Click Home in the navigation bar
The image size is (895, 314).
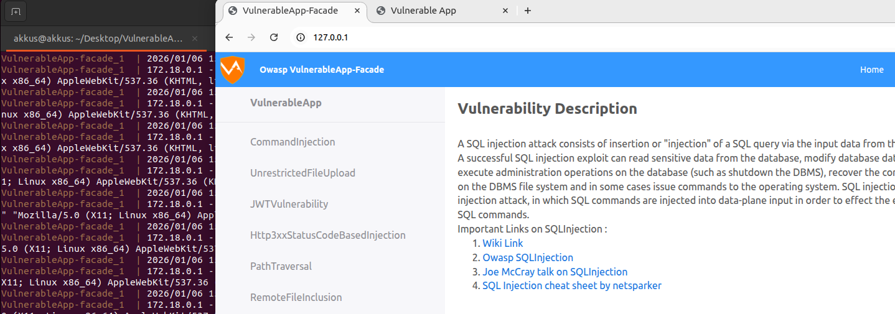coord(871,70)
